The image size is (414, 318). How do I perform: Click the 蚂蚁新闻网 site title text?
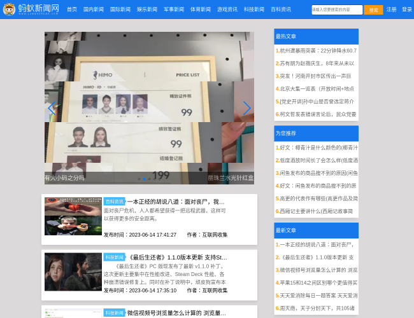pyautogui.click(x=39, y=9)
